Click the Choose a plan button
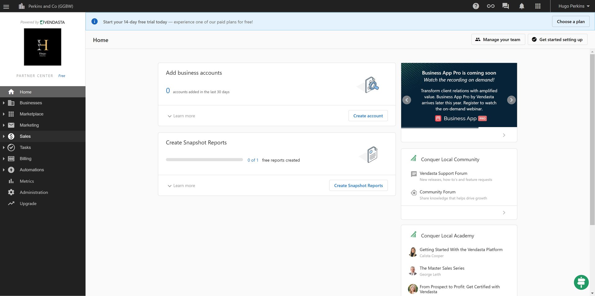This screenshot has height=296, width=595. [571, 21]
